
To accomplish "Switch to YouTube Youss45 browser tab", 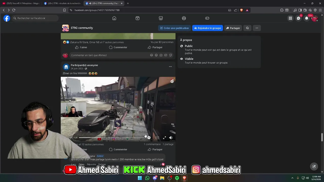I will click(21, 3).
